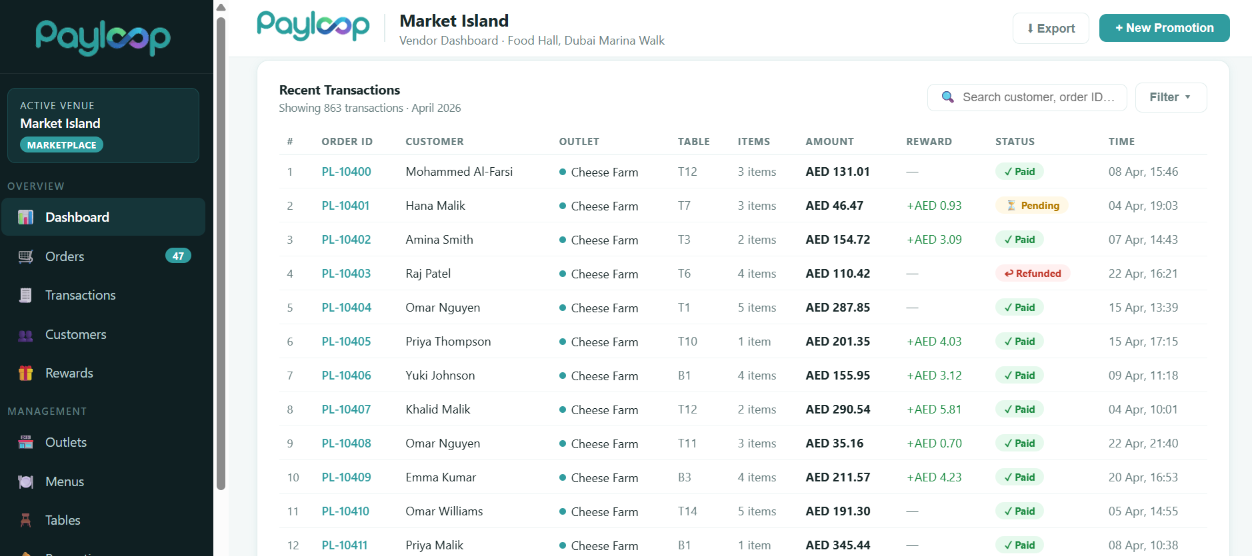Click the Tables chair icon

coord(25,520)
